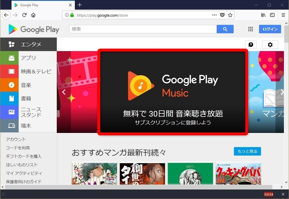This screenshot has height=199, width=289.
Task: Select 映画＆テレビ in the left sidebar
Action: (x=28, y=72)
